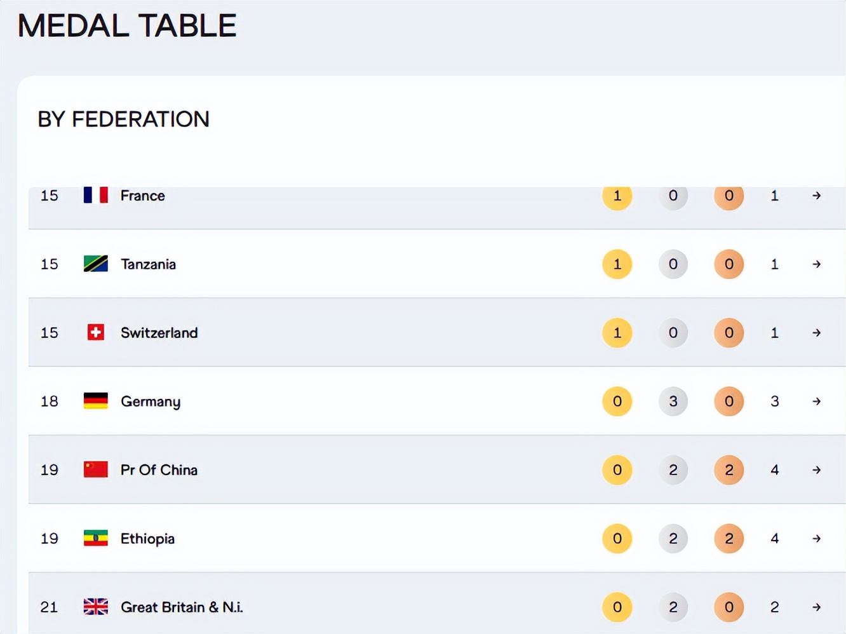Open the Germany federation link
This screenshot has height=634, width=846.
pyautogui.click(x=151, y=401)
